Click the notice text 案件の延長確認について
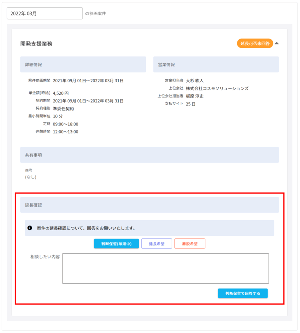This screenshot has width=300, height=333. (x=86, y=228)
